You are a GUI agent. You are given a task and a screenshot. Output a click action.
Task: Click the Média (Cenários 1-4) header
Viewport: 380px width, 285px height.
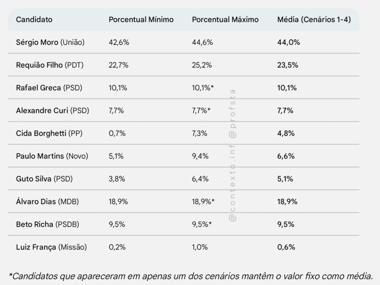(x=314, y=20)
